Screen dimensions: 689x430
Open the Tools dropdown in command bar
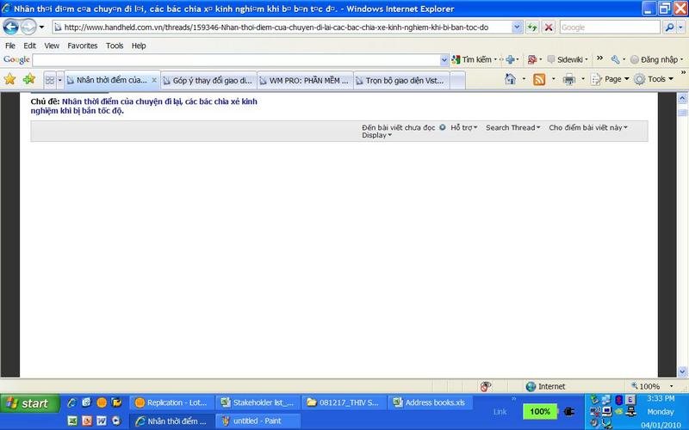[x=655, y=79]
